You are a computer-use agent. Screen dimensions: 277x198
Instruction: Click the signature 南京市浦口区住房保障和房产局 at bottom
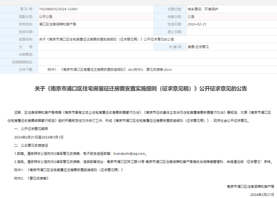point(251,186)
